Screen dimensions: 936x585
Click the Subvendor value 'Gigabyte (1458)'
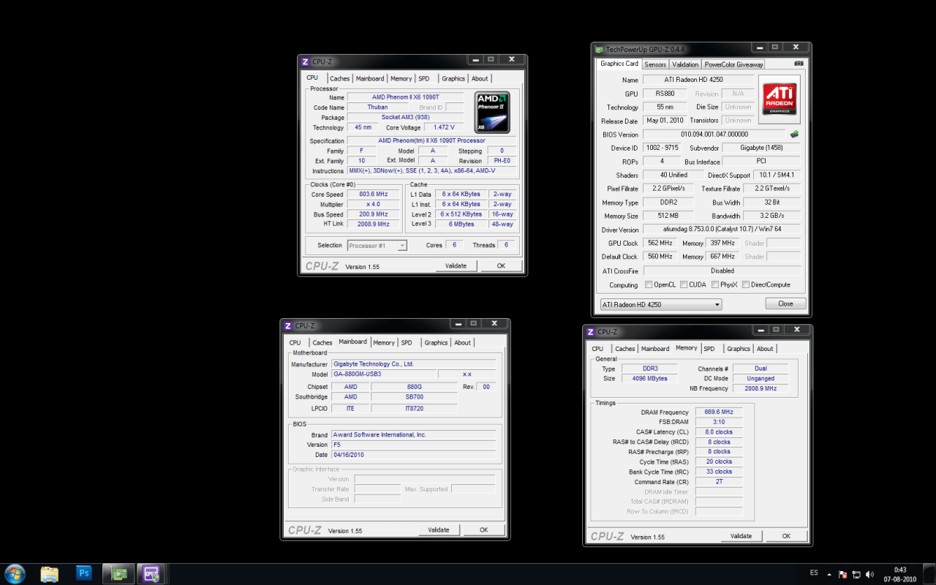pos(760,148)
